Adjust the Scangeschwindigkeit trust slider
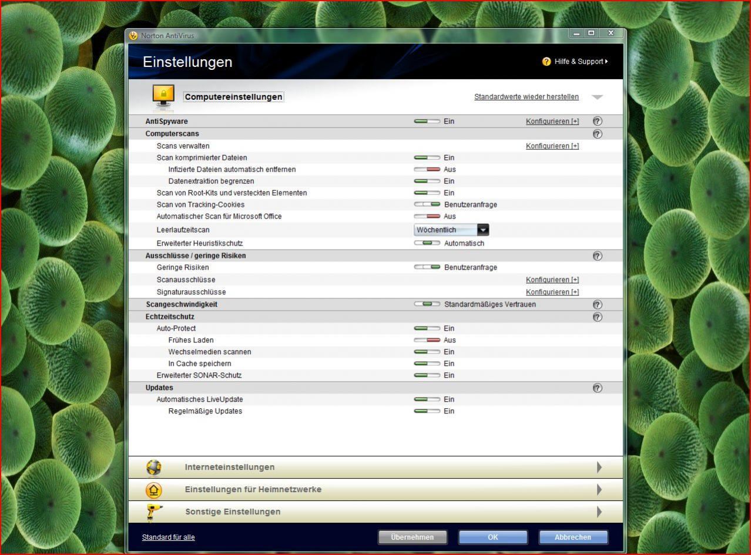This screenshot has height=555, width=751. pyautogui.click(x=427, y=304)
